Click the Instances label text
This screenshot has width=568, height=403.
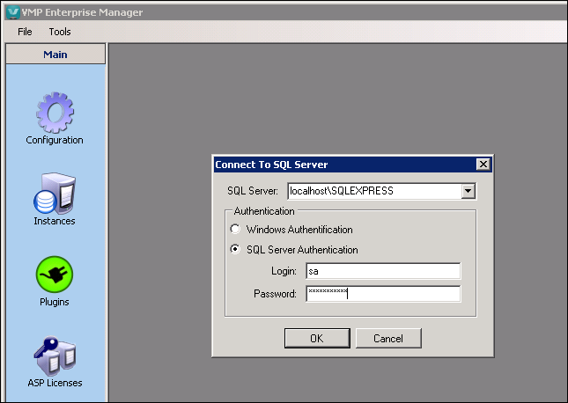(x=55, y=221)
